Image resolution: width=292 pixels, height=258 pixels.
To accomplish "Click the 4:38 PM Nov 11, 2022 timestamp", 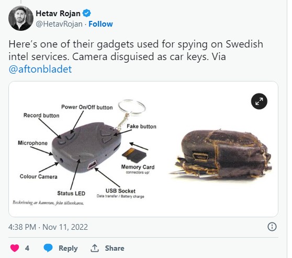I will [x=48, y=227].
